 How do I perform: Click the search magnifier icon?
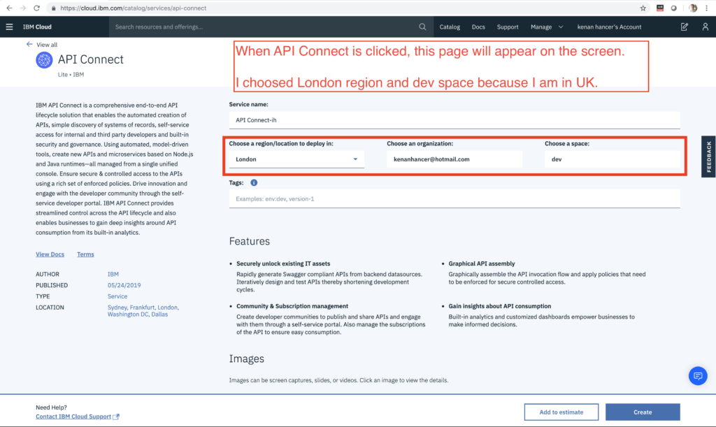click(422, 27)
